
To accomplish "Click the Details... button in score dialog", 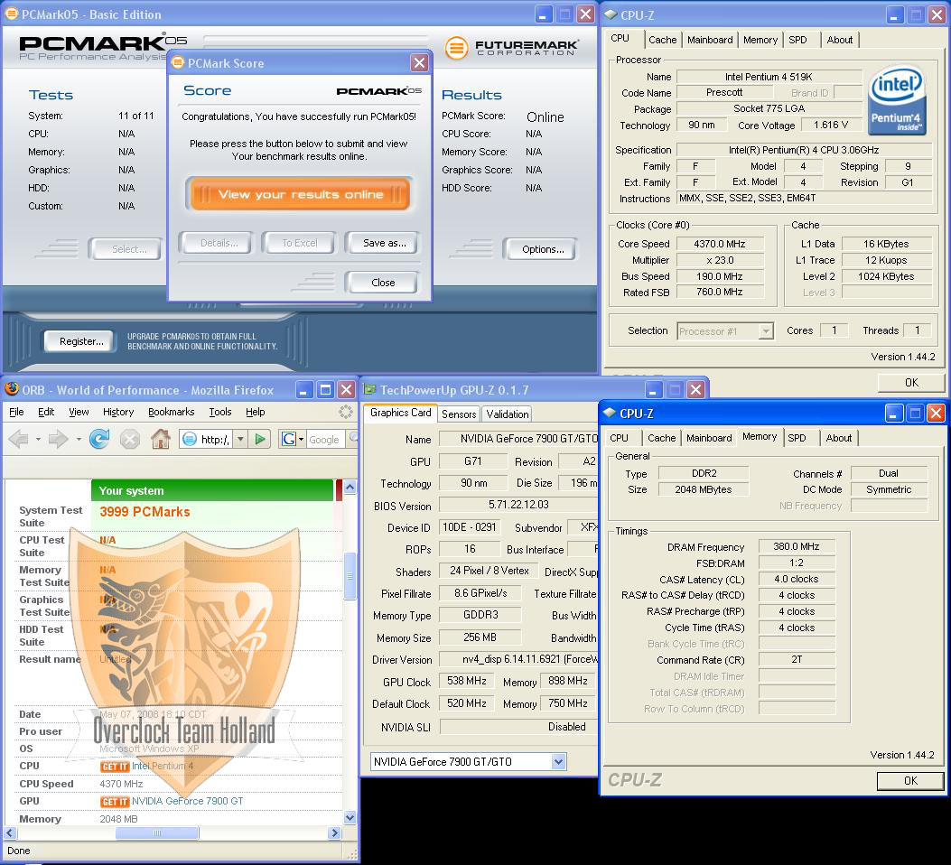I will pyautogui.click(x=218, y=243).
